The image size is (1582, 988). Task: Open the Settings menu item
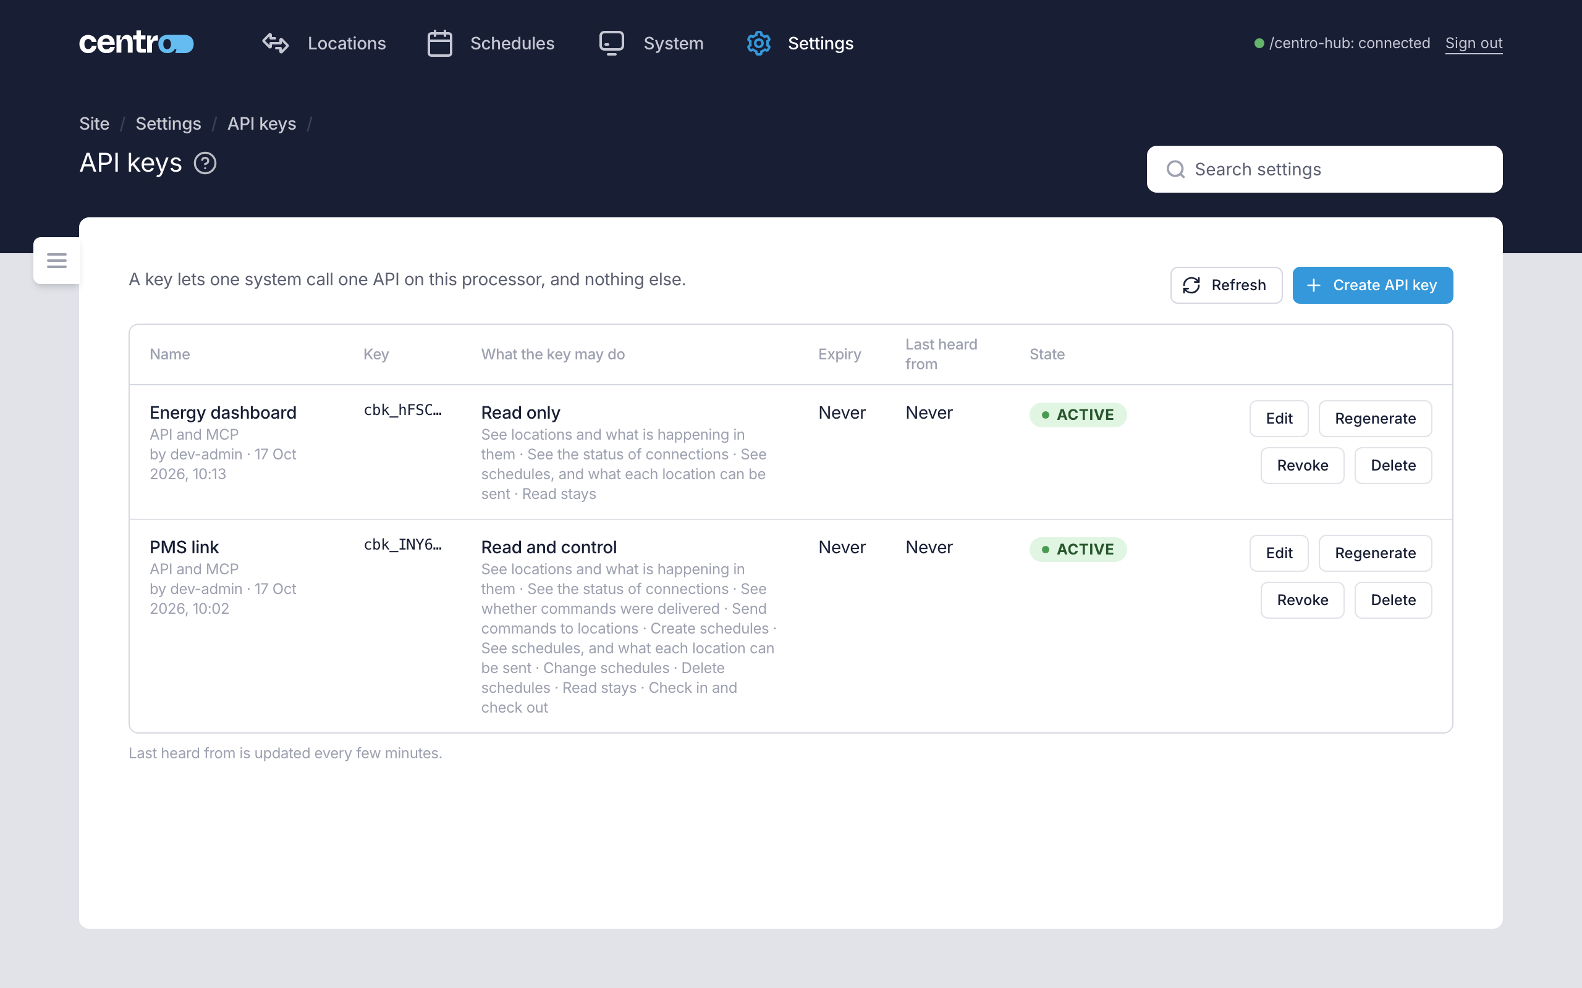pyautogui.click(x=800, y=43)
